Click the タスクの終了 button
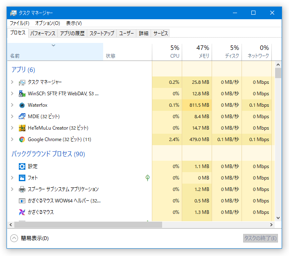This screenshot has width=289, height=256. (x=260, y=238)
